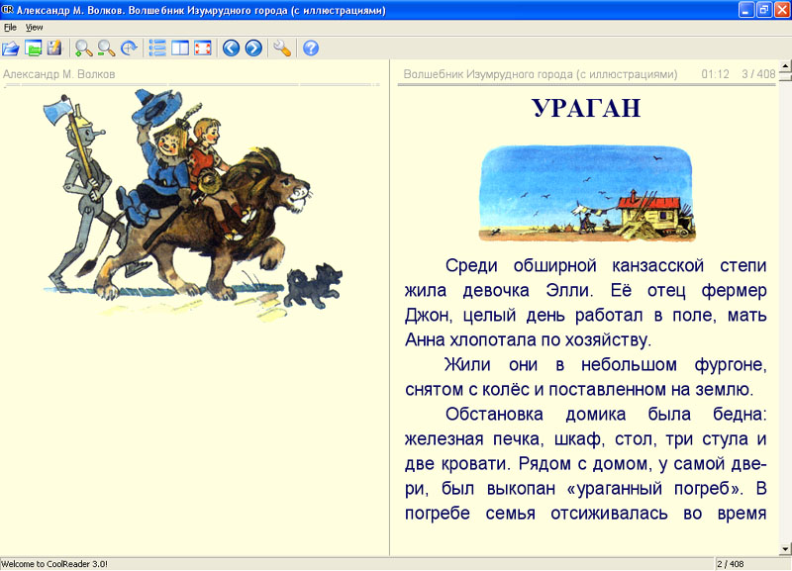This screenshot has width=792, height=571.
Task: Toggle two-page view icon
Action: pyautogui.click(x=180, y=48)
